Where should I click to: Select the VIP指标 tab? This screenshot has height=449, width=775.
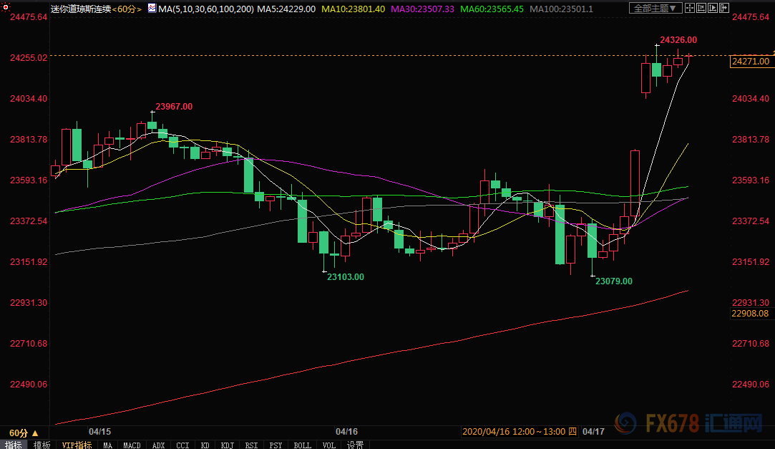tap(77, 445)
